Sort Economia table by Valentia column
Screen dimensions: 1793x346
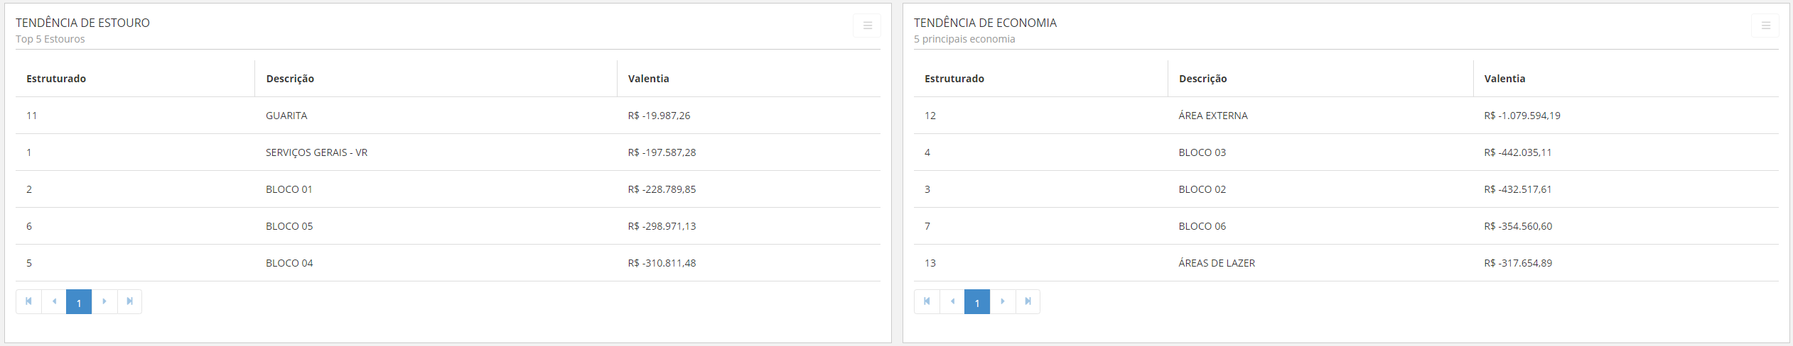(x=1504, y=79)
